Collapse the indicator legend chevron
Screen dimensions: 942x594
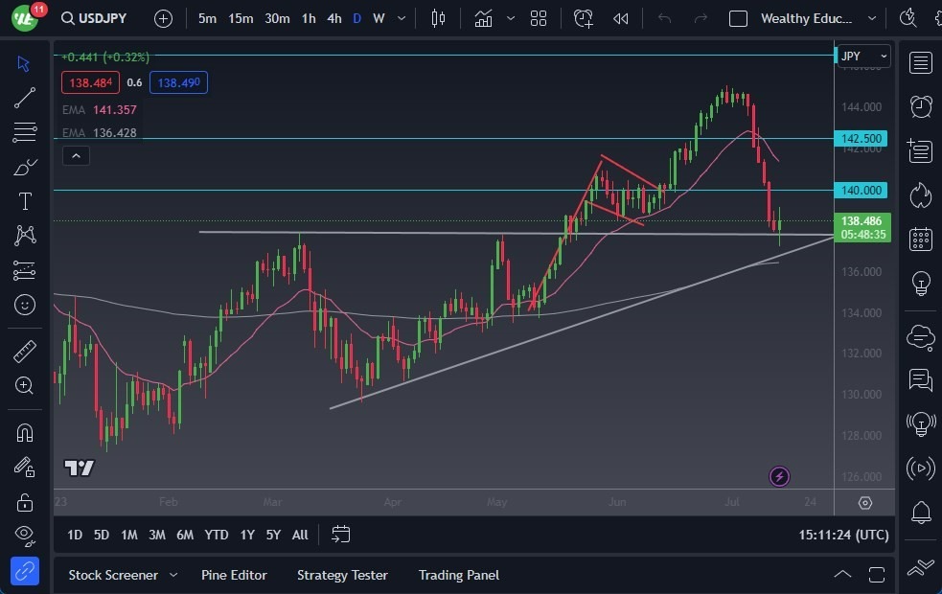click(76, 155)
